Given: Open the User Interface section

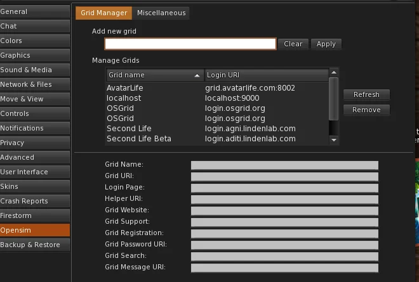Looking at the screenshot, I should point(35,172).
